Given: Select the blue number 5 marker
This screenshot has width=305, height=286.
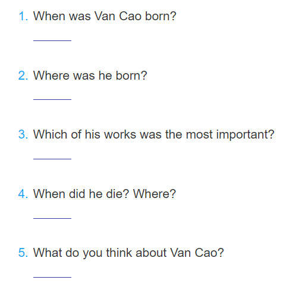Looking at the screenshot, I should pos(23,253).
